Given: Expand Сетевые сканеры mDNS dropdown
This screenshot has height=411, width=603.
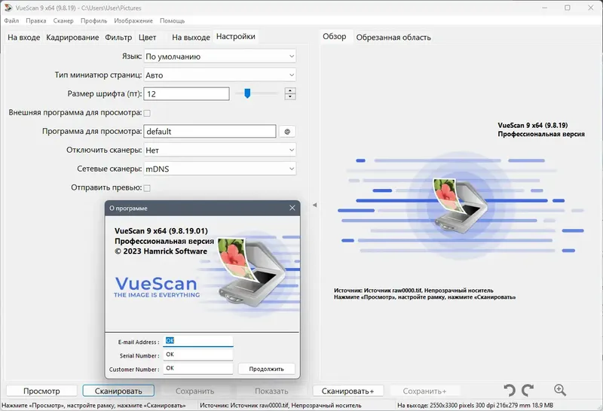Looking at the screenshot, I should click(220, 169).
